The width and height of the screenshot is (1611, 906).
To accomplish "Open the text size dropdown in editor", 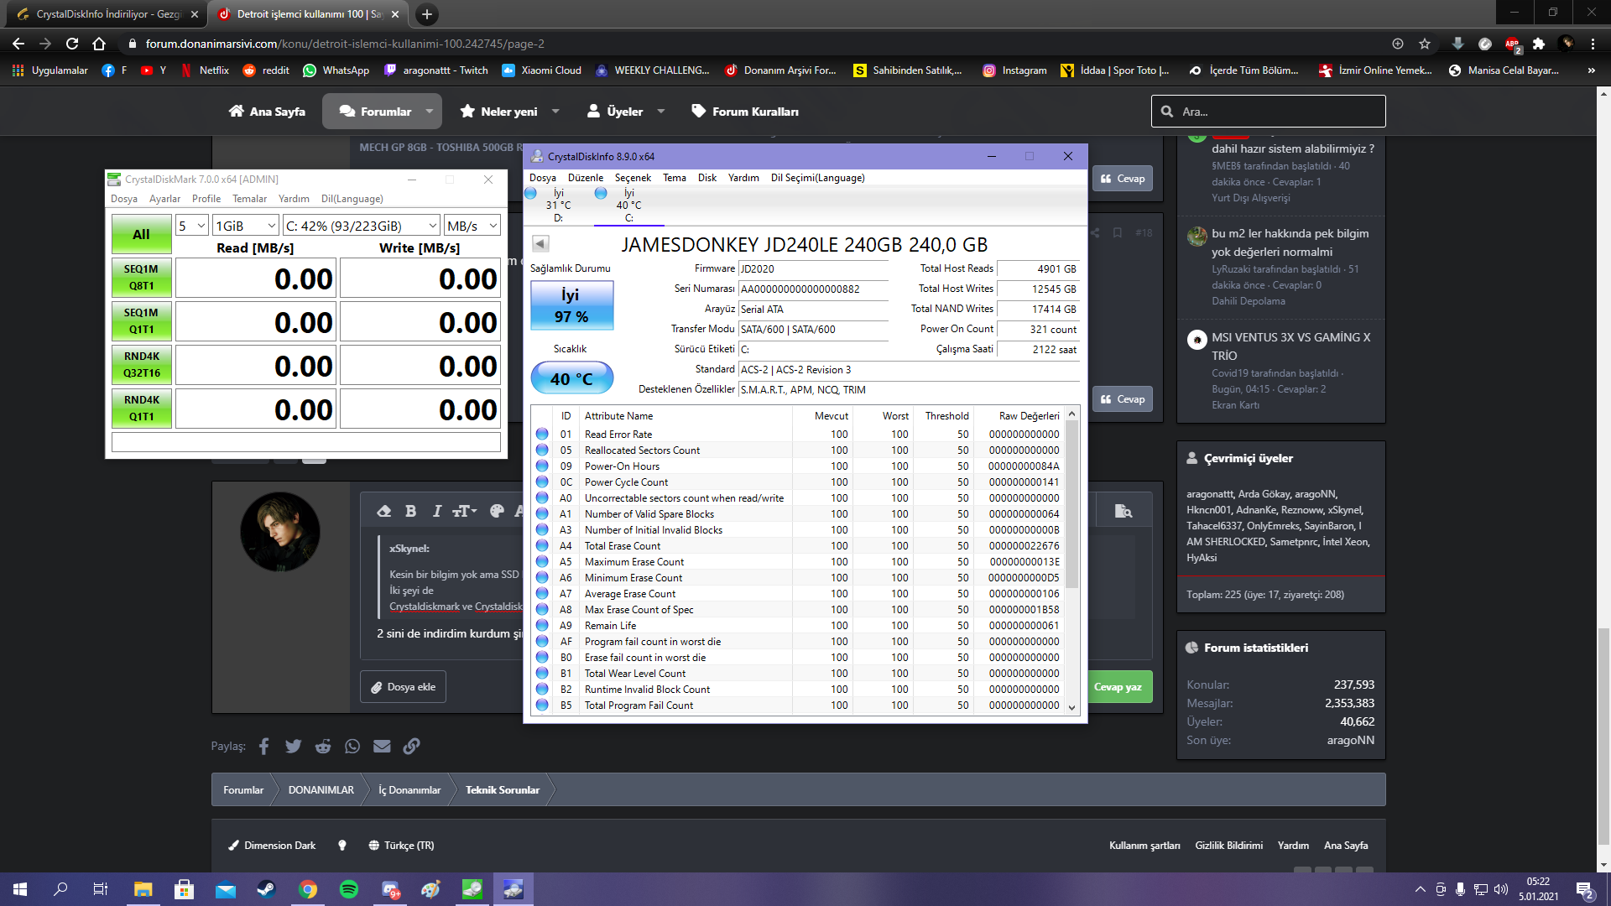I will [464, 511].
